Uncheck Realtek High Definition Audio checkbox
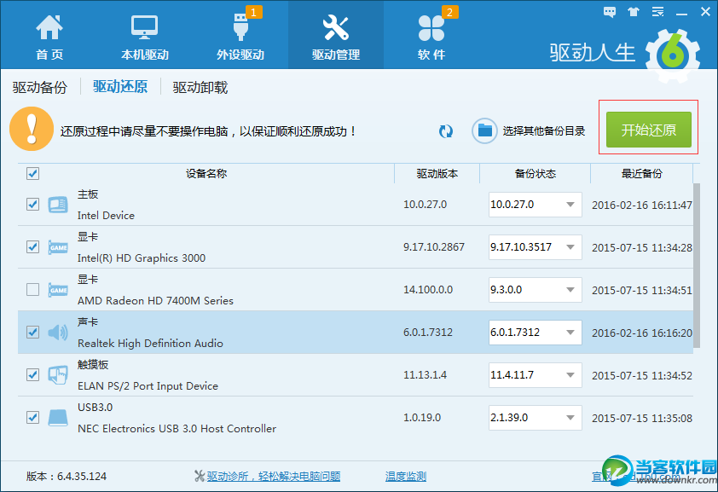 32,332
